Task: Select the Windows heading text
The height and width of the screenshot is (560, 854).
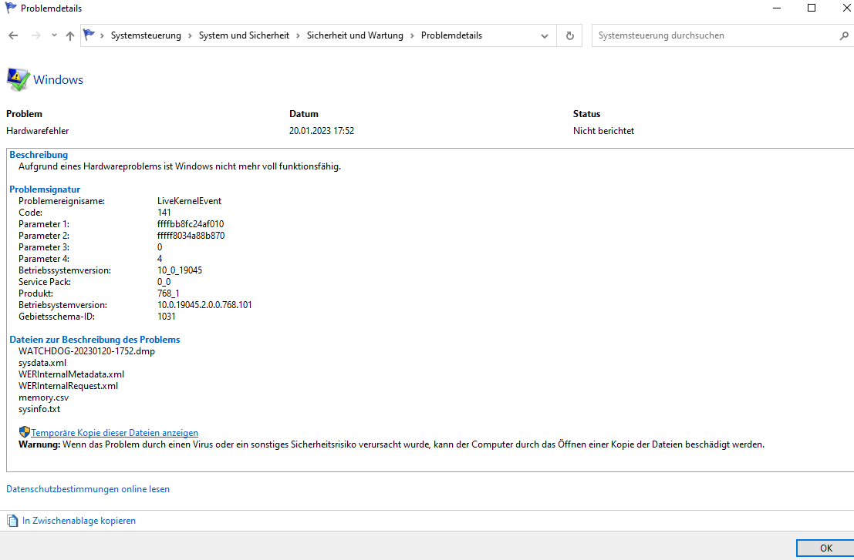Action: click(59, 80)
